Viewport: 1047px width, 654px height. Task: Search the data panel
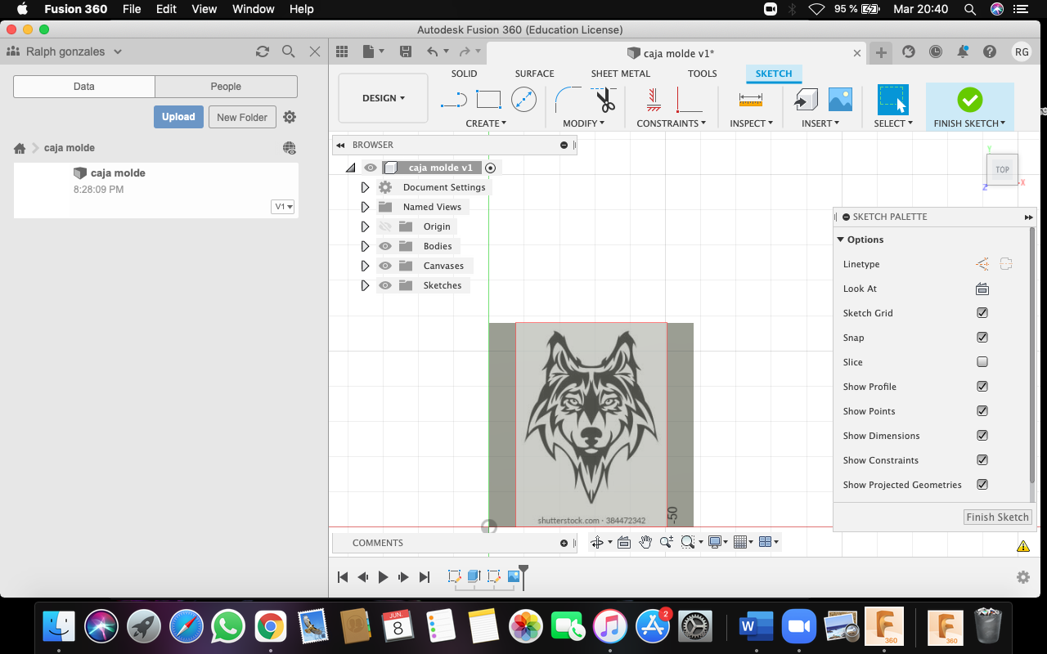point(289,52)
